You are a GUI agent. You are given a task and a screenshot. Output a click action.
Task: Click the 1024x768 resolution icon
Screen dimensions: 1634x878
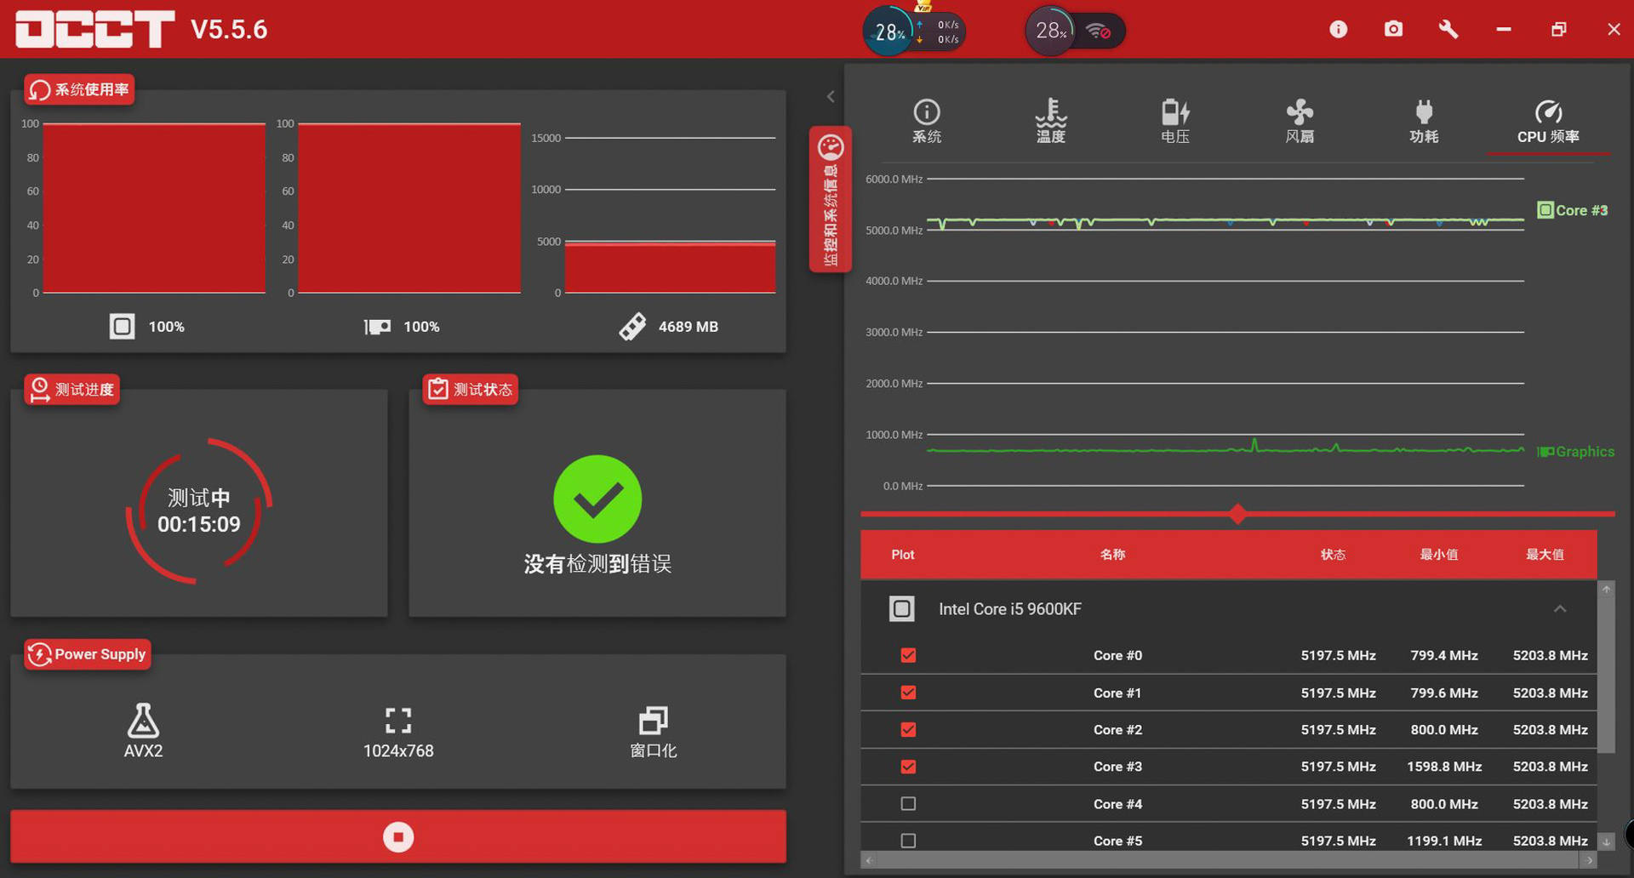[x=398, y=721]
